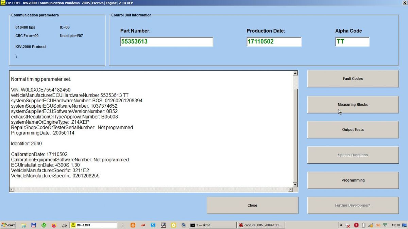Click the OP-COM icon in title bar
This screenshot has width=408, height=229.
(x=3, y=3)
